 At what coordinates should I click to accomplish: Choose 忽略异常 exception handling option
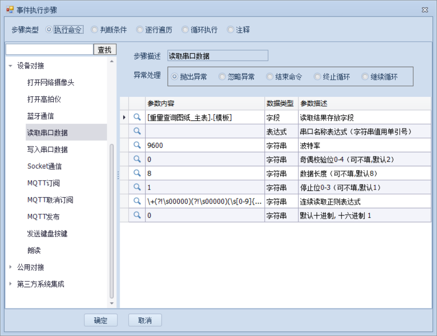click(222, 77)
